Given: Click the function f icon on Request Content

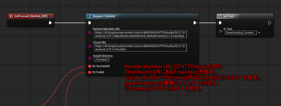Looking at the screenshot, I should coord(90,16).
